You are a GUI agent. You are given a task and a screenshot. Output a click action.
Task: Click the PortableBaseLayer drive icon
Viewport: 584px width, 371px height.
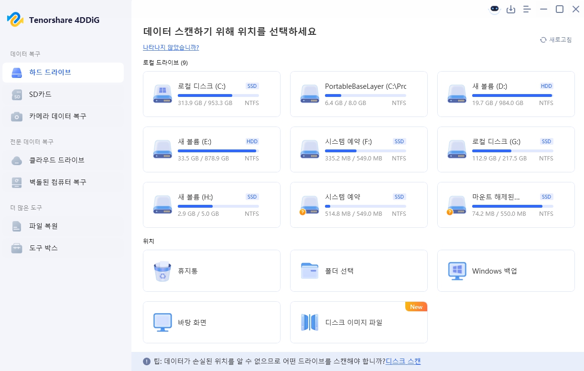click(310, 94)
